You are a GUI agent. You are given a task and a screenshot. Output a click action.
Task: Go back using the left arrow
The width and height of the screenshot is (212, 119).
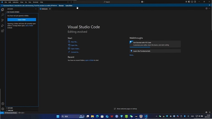(x=68, y=2)
